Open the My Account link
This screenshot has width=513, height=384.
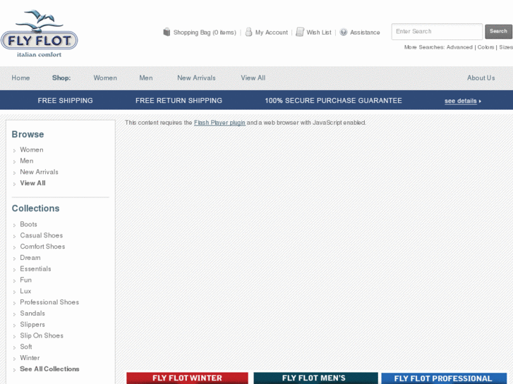pyautogui.click(x=272, y=32)
